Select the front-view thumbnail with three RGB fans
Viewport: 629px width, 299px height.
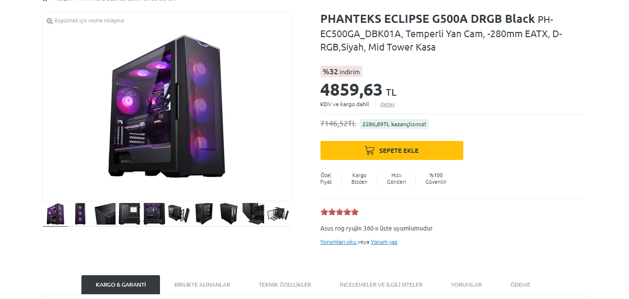tap(80, 214)
